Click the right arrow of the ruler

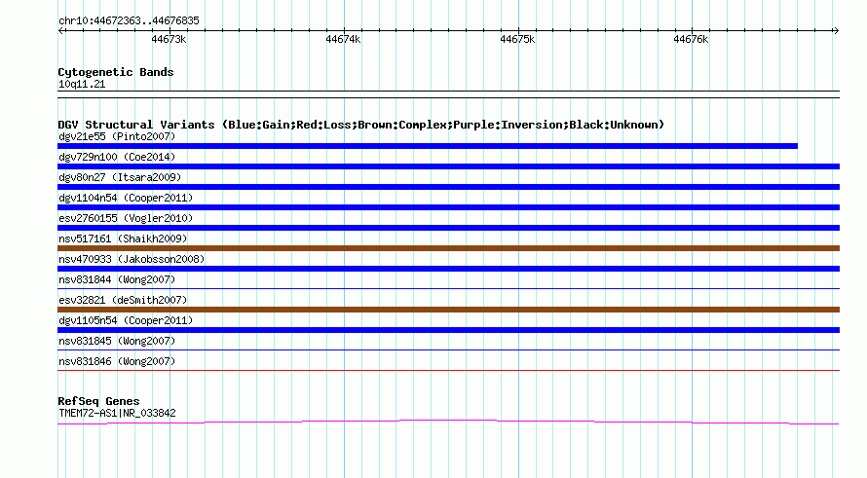836,30
